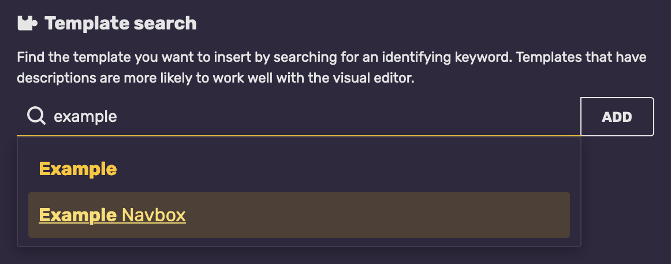Select the "Example" template suggestion
Viewport: 671px width, 264px height.
77,169
